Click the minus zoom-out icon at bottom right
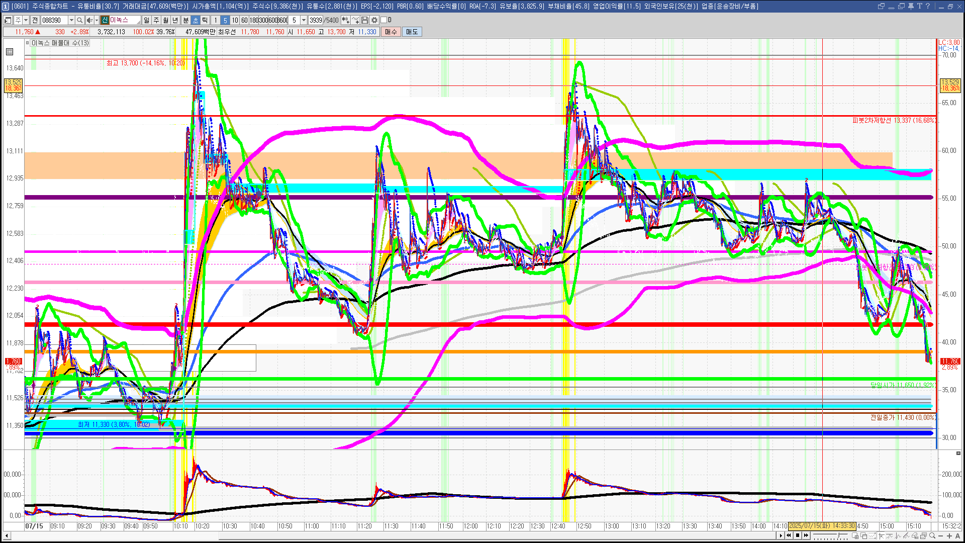 tap(940, 535)
